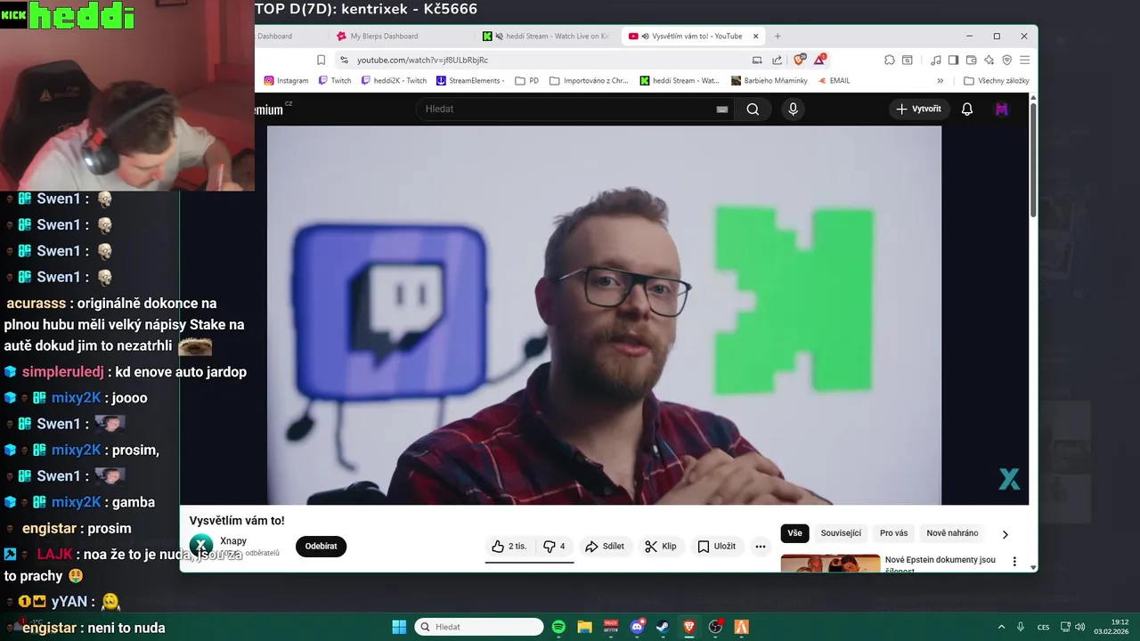The width and height of the screenshot is (1140, 641).
Task: Open the Barbieho Mňaminky bookmark
Action: point(769,80)
